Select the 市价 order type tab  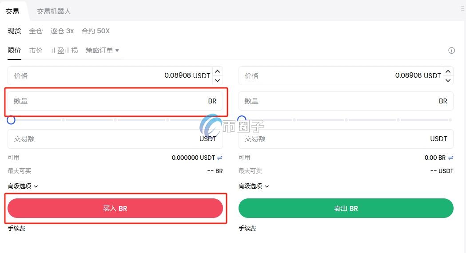[x=36, y=51]
